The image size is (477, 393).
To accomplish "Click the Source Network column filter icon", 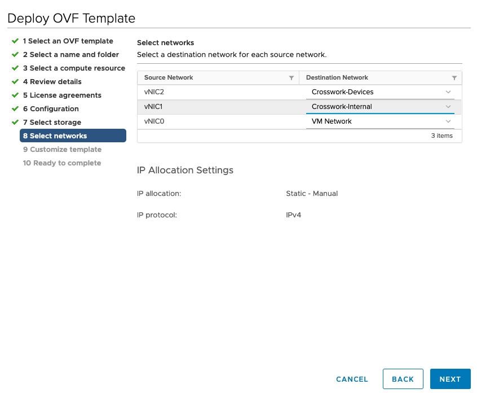I will (291, 78).
